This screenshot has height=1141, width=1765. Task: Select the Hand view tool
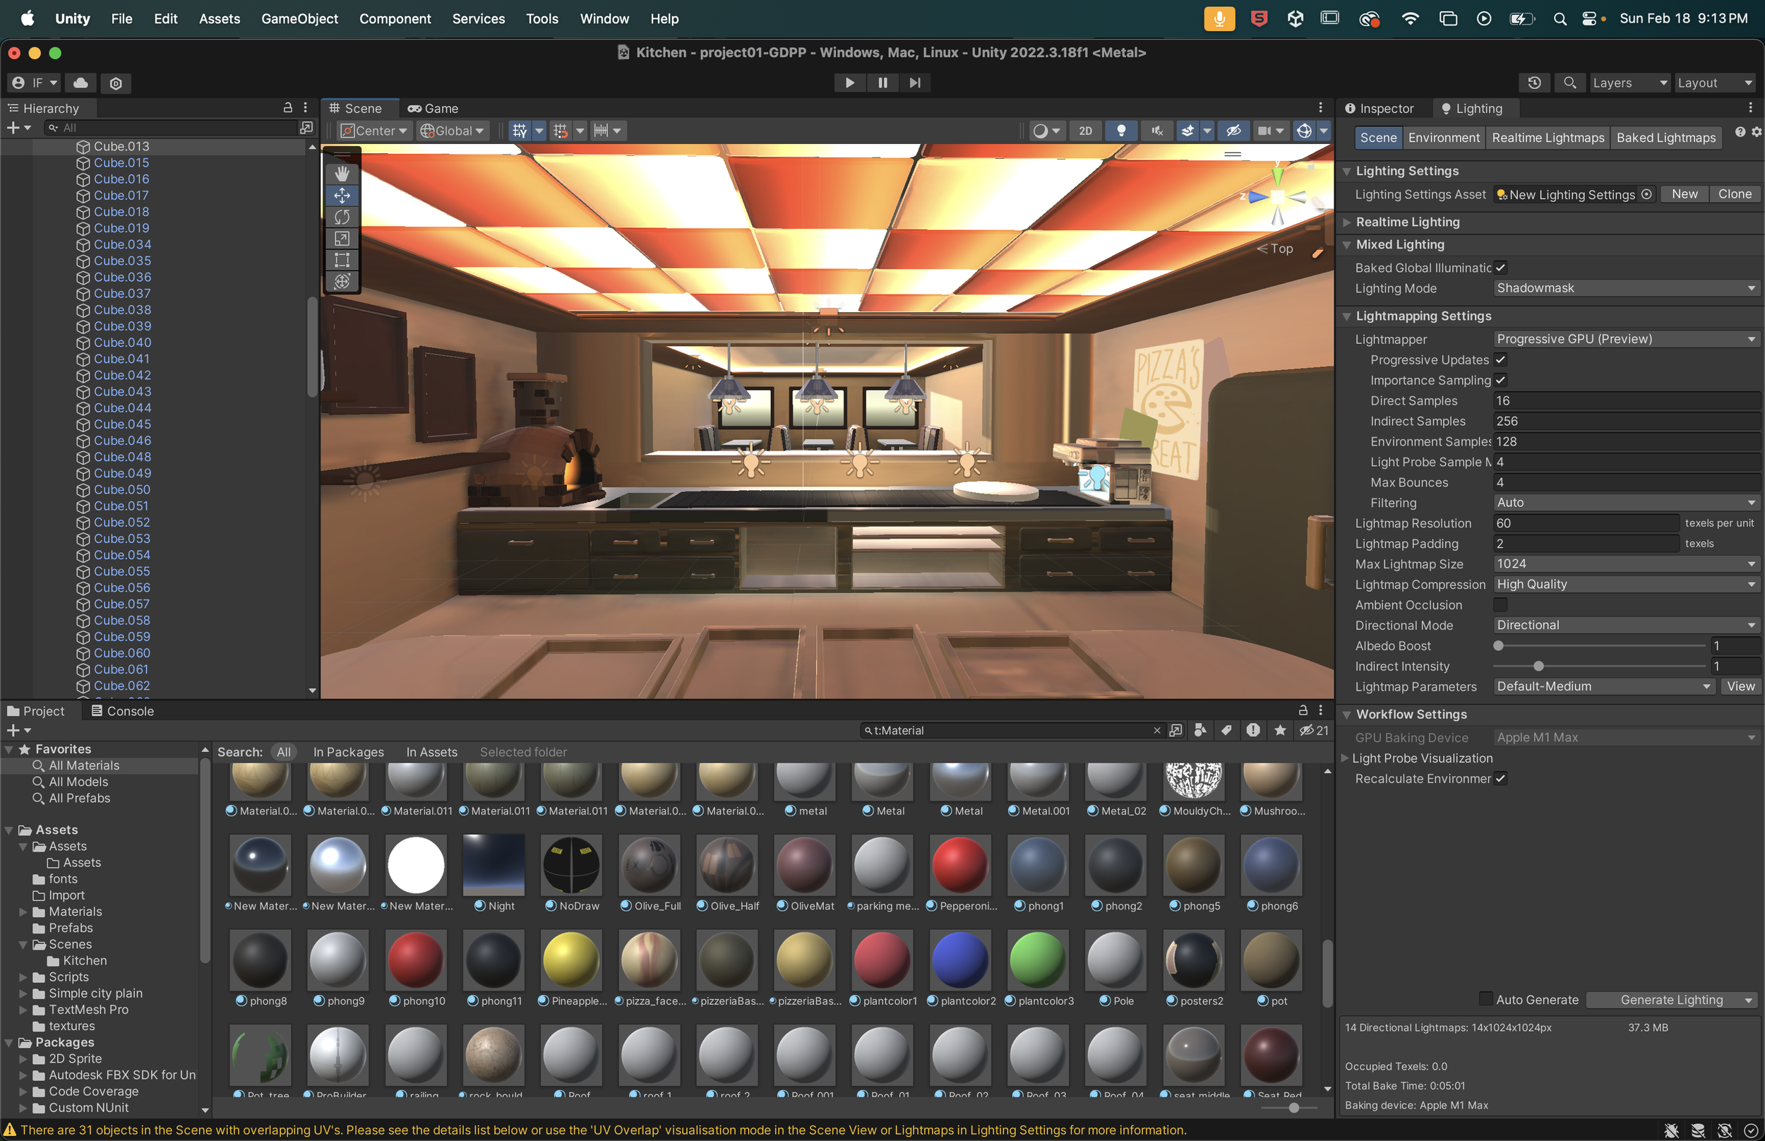tap(342, 174)
